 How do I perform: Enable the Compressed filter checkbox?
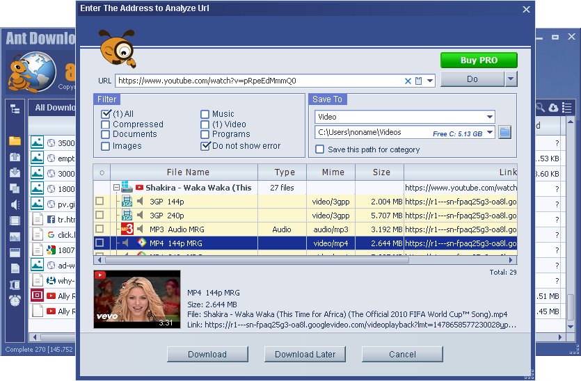point(106,124)
